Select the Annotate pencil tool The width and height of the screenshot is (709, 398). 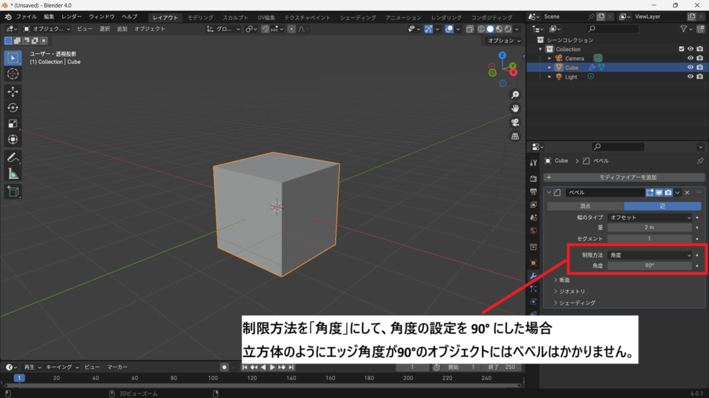point(12,158)
